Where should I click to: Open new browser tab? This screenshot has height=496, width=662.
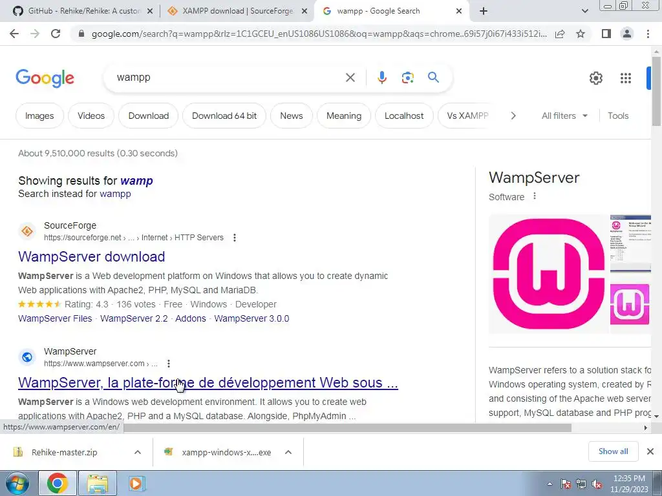coord(484,12)
